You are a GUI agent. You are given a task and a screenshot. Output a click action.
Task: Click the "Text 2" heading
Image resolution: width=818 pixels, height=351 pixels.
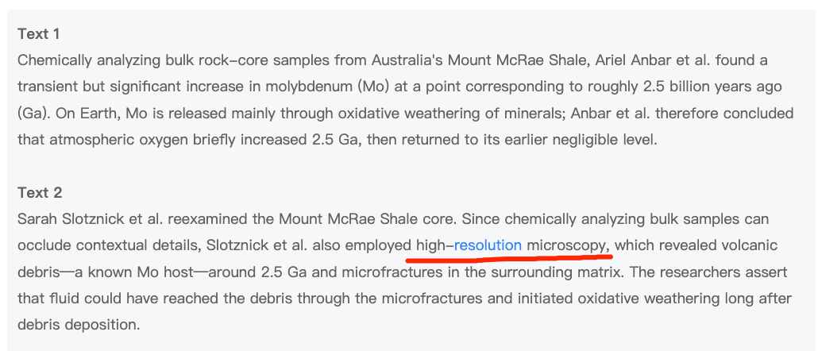pyautogui.click(x=40, y=193)
